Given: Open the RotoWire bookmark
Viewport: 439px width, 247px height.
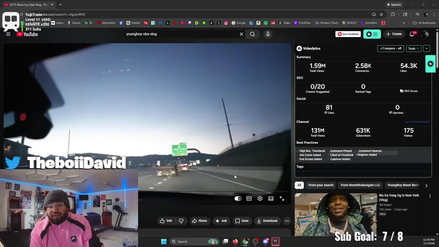Looking at the screenshot, I should coord(369,23).
